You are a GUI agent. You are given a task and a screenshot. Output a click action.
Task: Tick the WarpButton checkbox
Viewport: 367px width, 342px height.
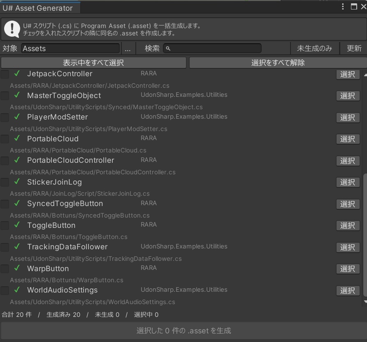click(x=5, y=269)
